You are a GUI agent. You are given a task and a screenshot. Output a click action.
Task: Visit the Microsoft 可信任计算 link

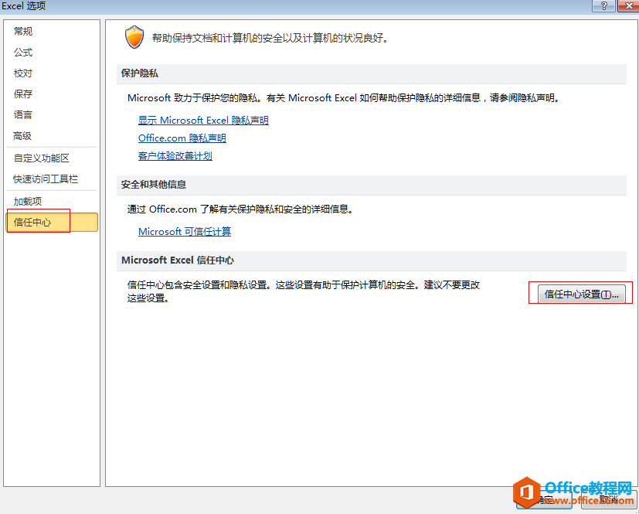[x=185, y=232]
